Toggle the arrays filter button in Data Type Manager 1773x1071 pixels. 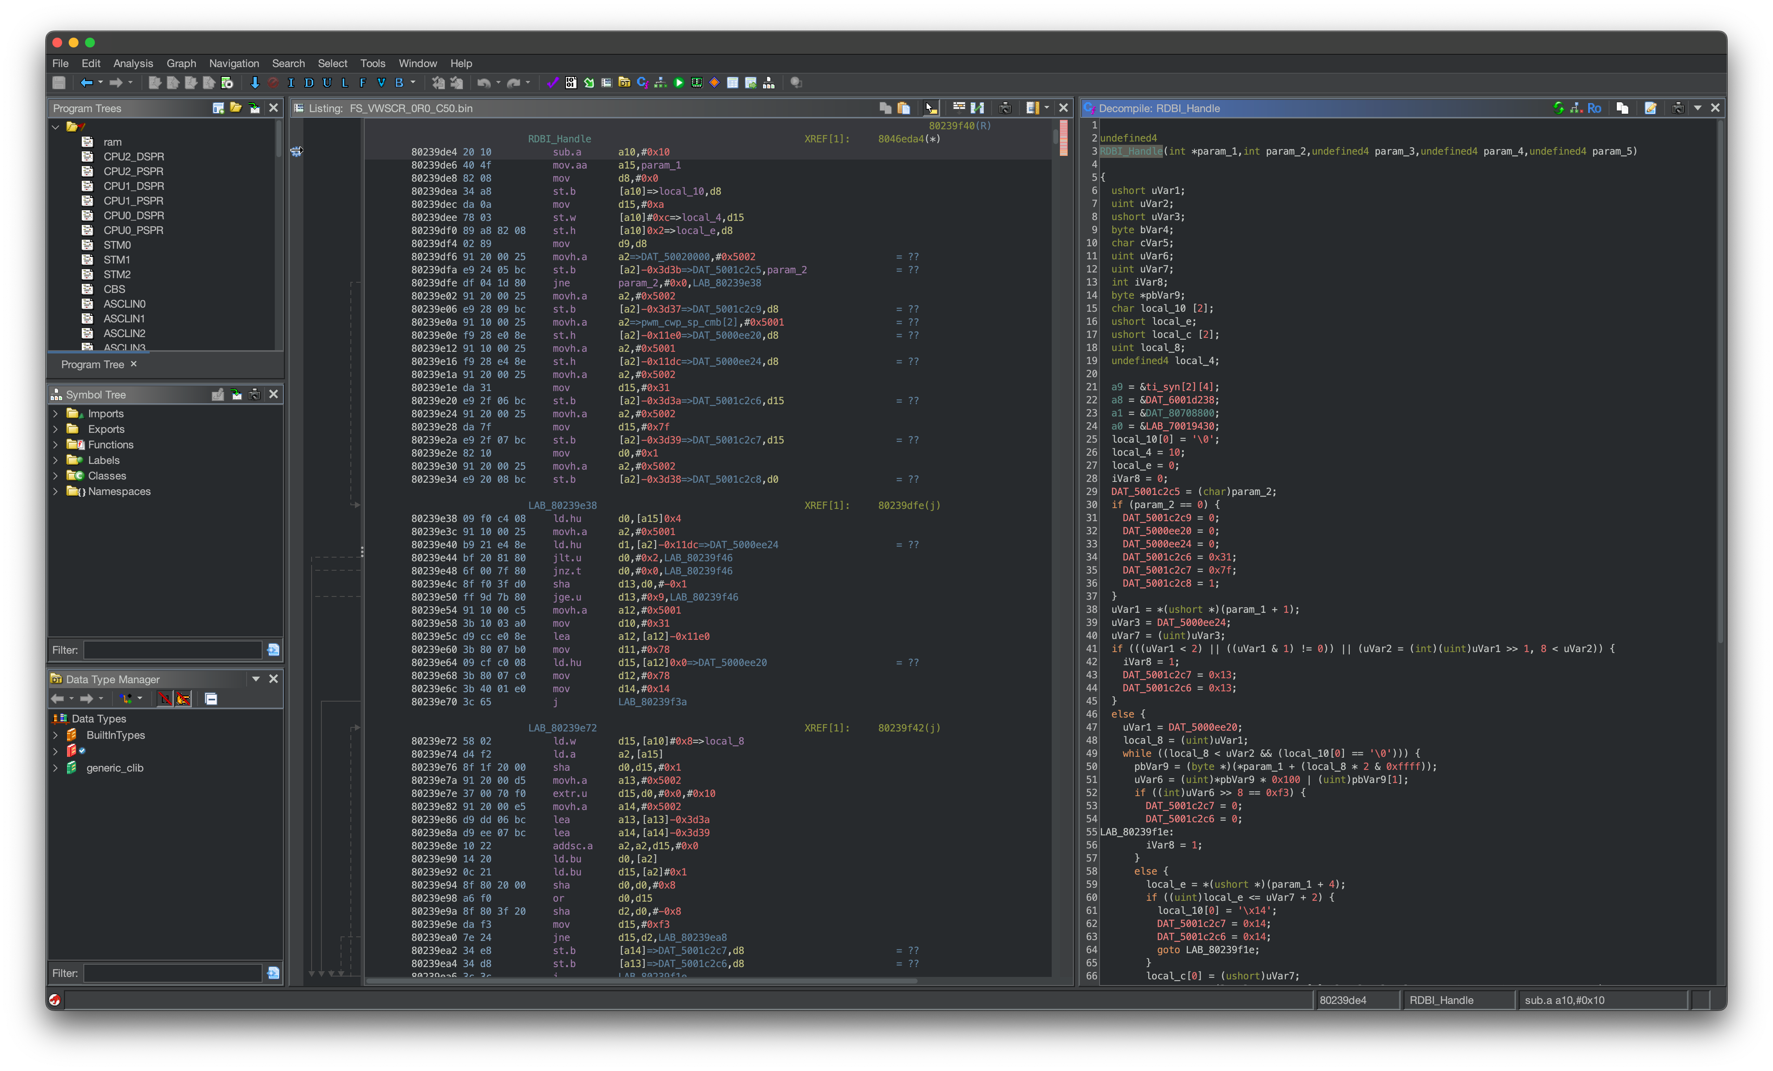point(165,699)
